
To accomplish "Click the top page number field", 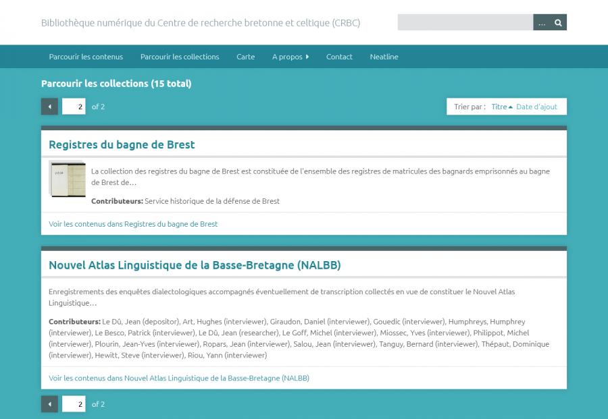I will 74,107.
